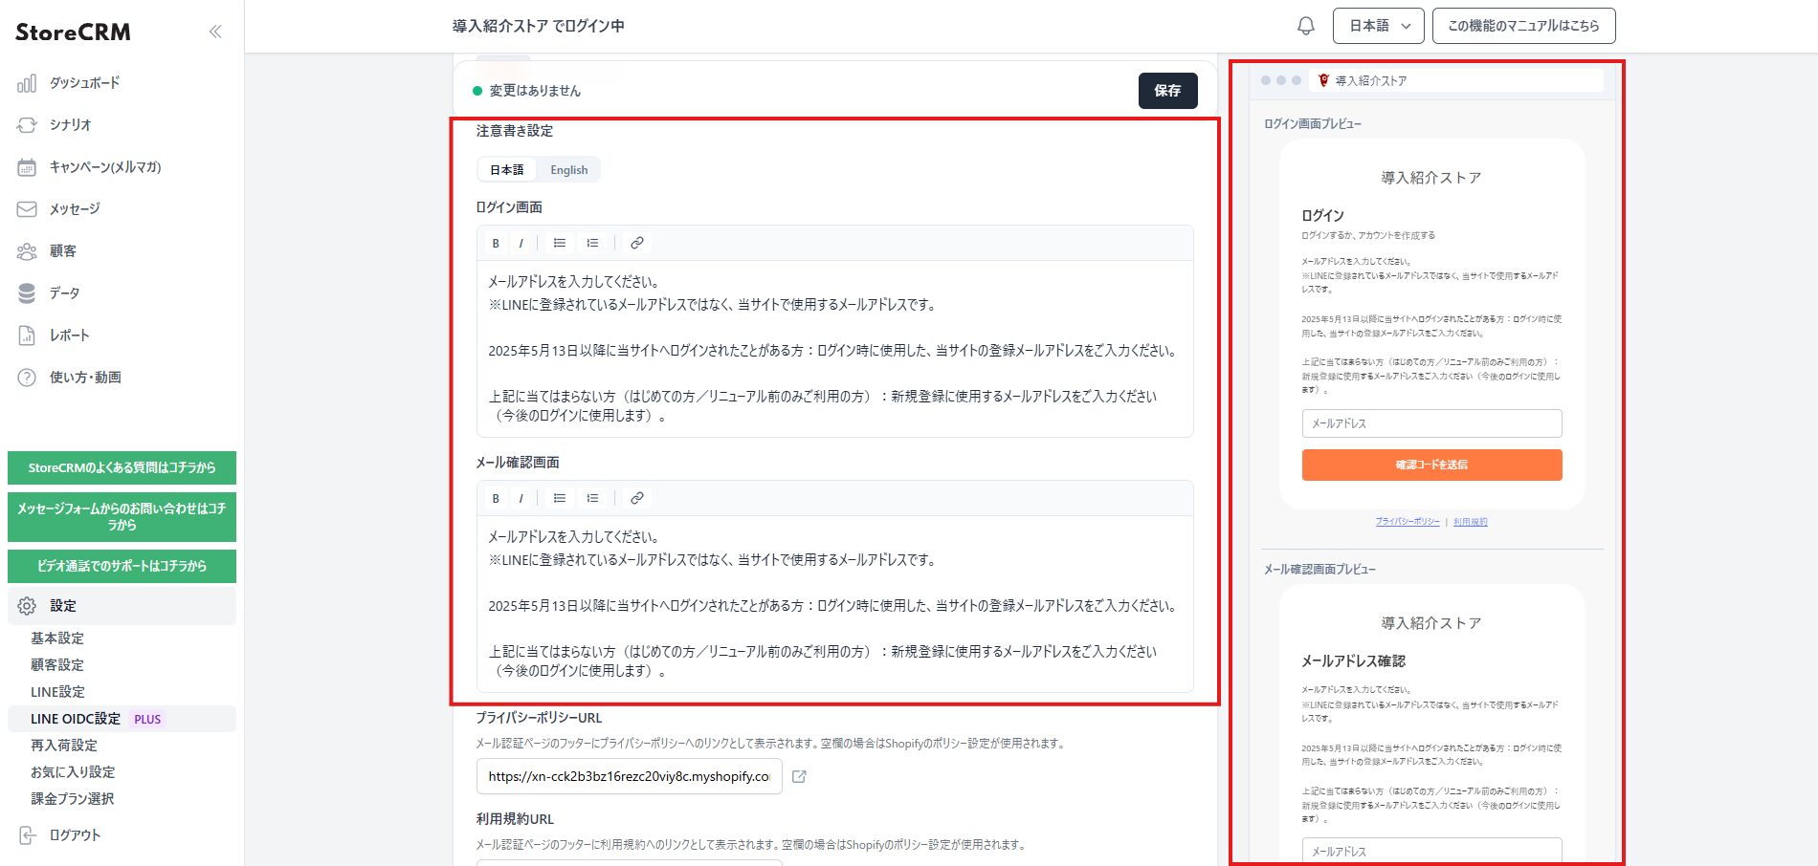The width and height of the screenshot is (1818, 866).
Task: Click the プライバシーポリシーURL input field
Action: coord(629,776)
